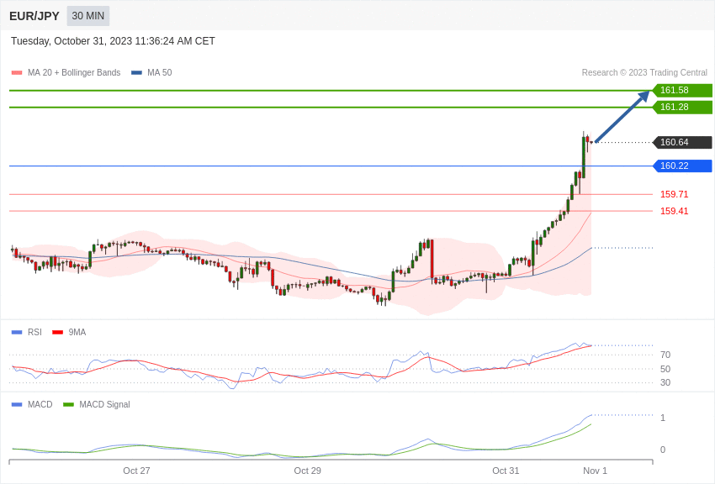Click the 'Oct 29' date axis label
Image resolution: width=715 pixels, height=484 pixels.
307,471
